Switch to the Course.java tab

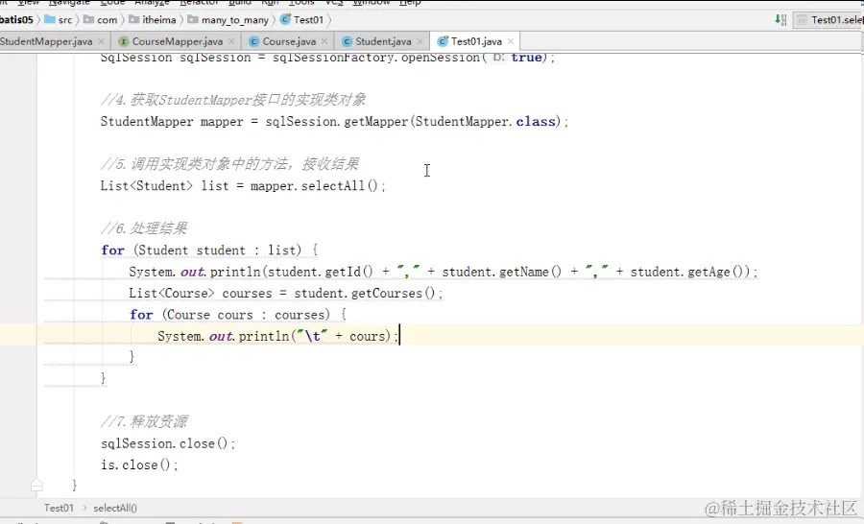click(289, 41)
